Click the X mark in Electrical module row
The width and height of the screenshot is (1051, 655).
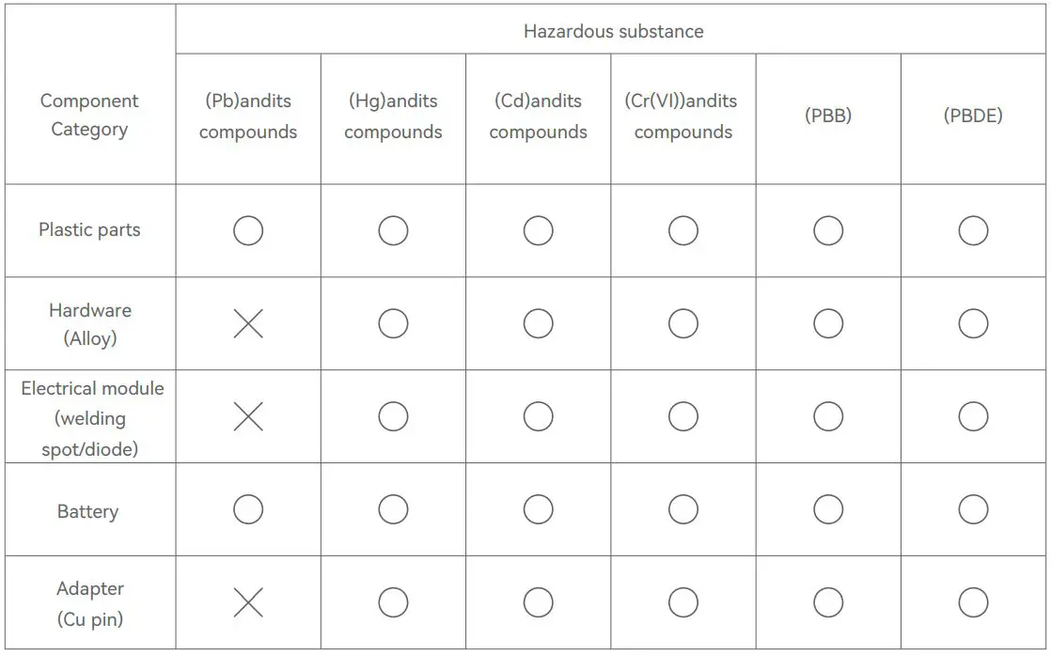248,416
